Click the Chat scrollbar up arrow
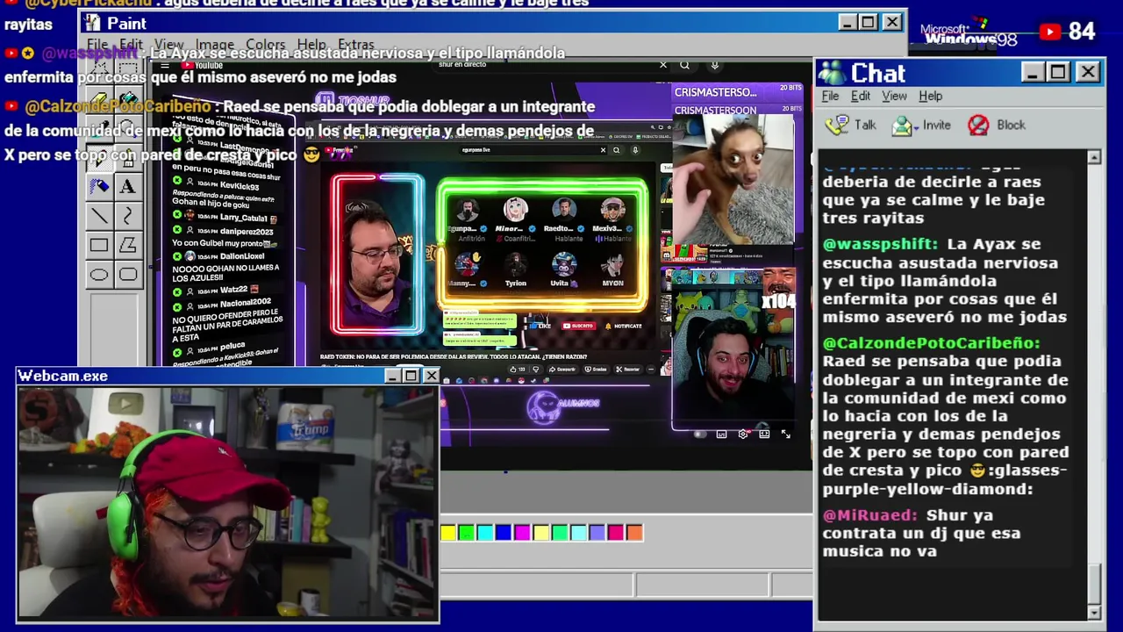The image size is (1123, 632). [x=1094, y=157]
